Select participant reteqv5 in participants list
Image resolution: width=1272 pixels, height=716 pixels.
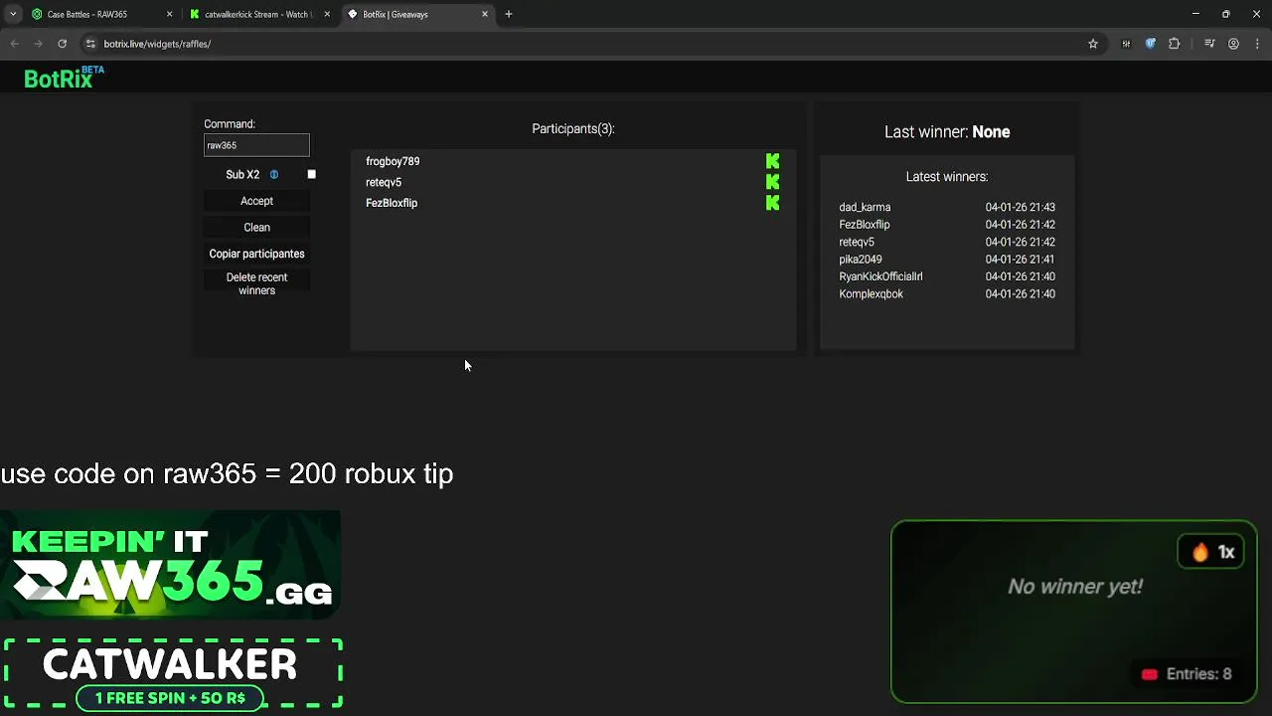tap(384, 182)
